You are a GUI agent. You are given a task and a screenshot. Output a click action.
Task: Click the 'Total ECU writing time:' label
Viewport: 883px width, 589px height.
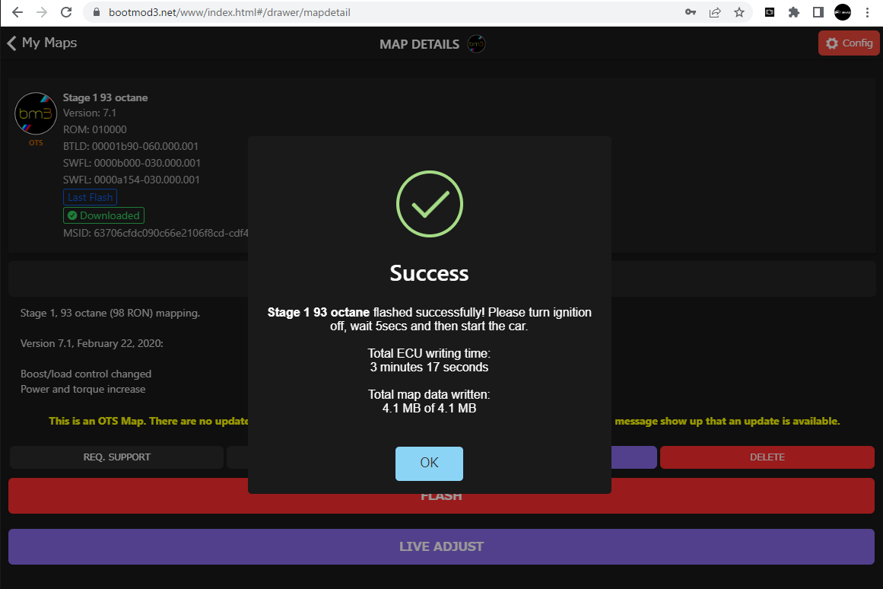pos(429,353)
